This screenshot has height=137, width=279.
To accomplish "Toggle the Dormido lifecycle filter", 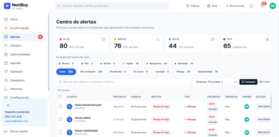I will pyautogui.click(x=184, y=64).
